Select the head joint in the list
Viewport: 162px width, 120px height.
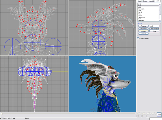[x=148, y=6]
